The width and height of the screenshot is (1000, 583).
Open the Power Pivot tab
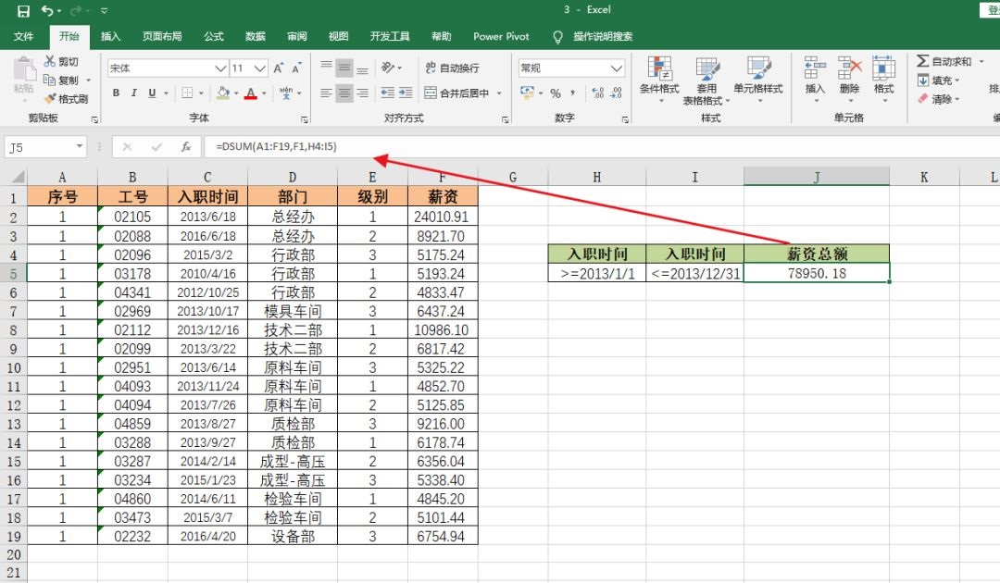click(x=501, y=36)
